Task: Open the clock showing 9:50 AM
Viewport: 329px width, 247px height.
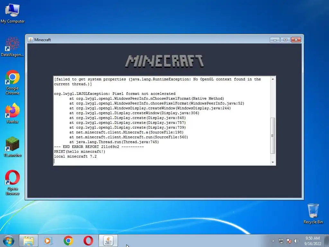Action: pos(313,241)
